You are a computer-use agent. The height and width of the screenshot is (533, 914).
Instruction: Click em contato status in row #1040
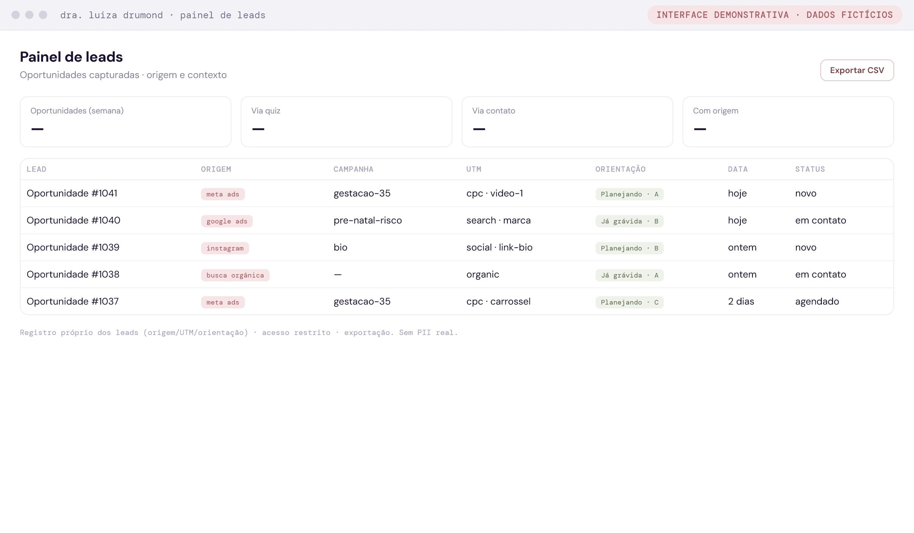821,220
